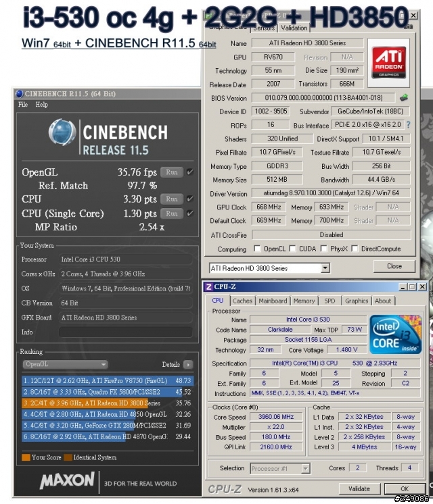The image size is (433, 504).
Task: Click the Core Voltage value 1.480 V
Action: (346, 350)
